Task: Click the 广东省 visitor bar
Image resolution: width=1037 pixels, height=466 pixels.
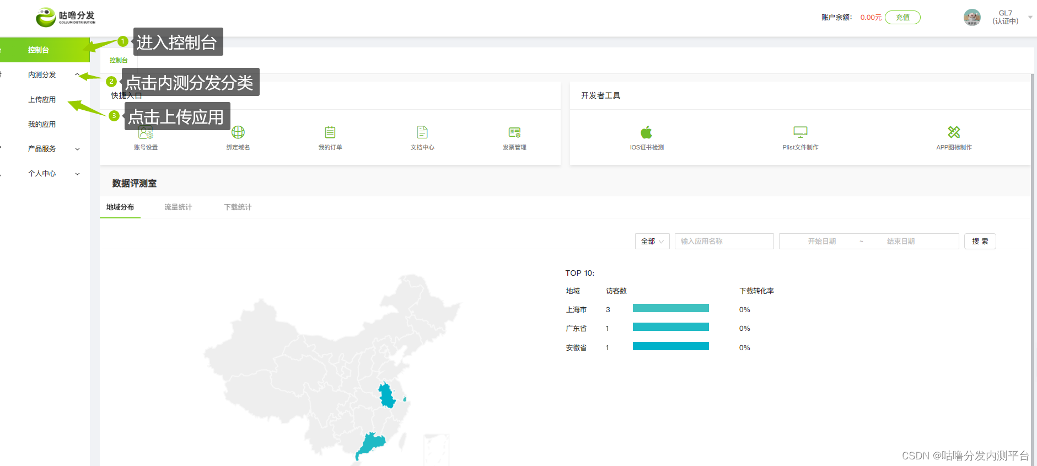Action: click(x=671, y=327)
